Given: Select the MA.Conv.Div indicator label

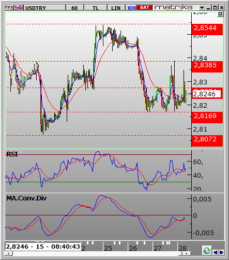Looking at the screenshot, I should [26, 198].
